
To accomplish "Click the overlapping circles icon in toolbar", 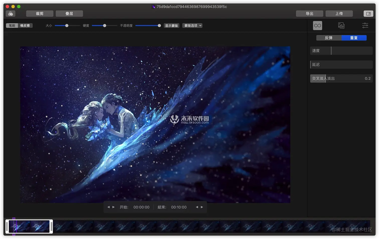I will click(11, 14).
